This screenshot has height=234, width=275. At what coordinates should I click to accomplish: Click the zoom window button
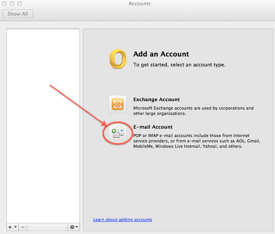[x=20, y=3]
